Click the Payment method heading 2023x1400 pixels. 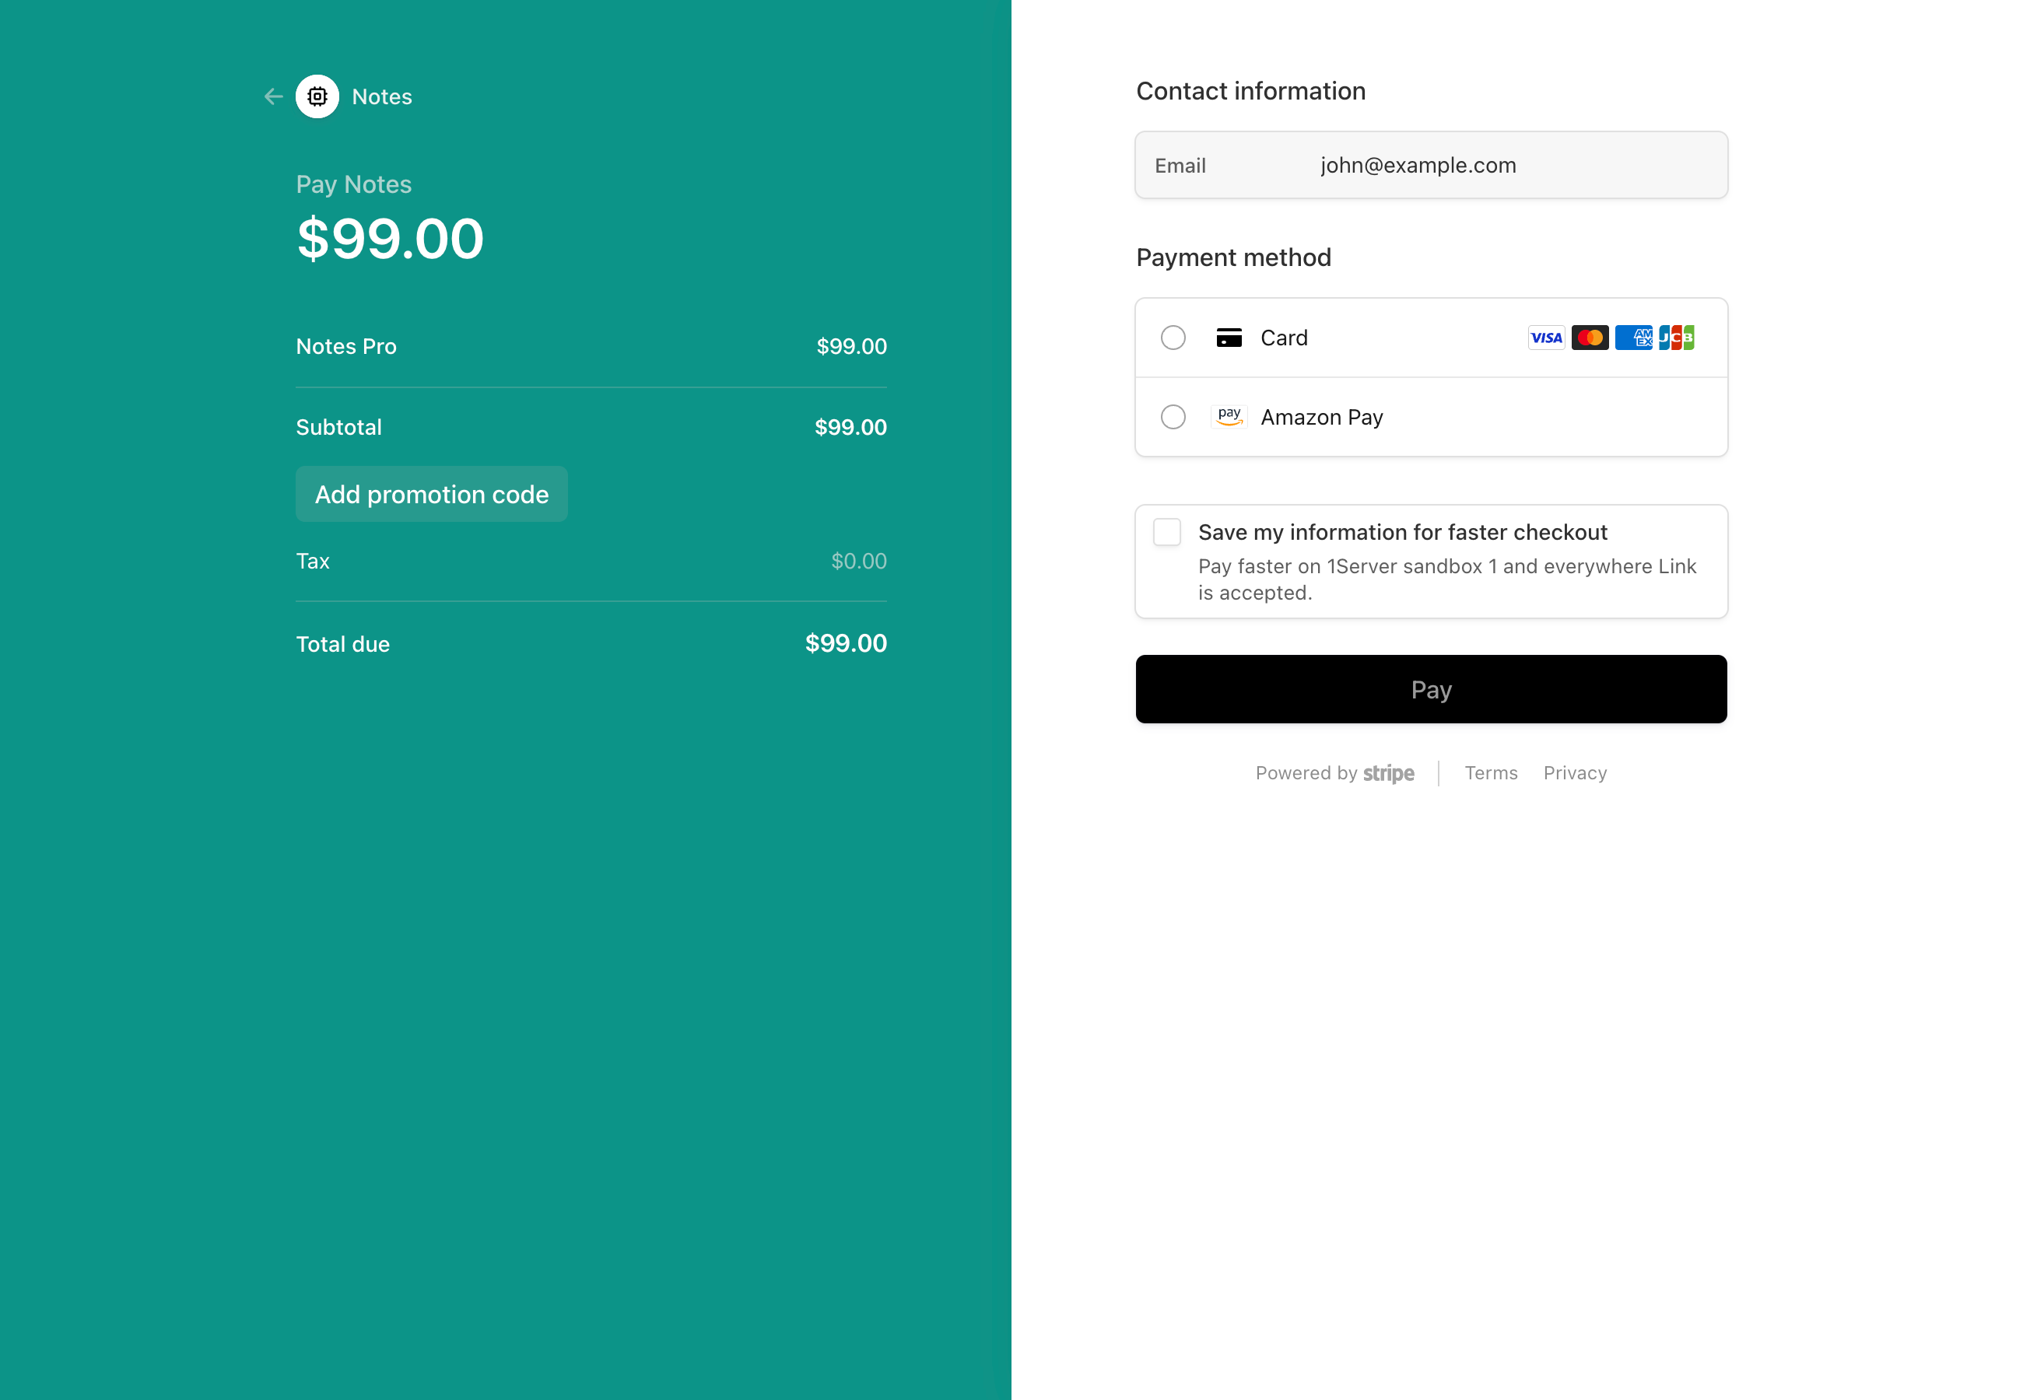pos(1233,258)
